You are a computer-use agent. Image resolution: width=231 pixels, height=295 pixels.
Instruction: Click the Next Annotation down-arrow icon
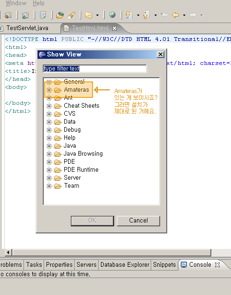click(x=129, y=15)
